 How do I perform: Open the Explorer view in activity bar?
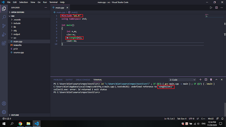click(4, 9)
